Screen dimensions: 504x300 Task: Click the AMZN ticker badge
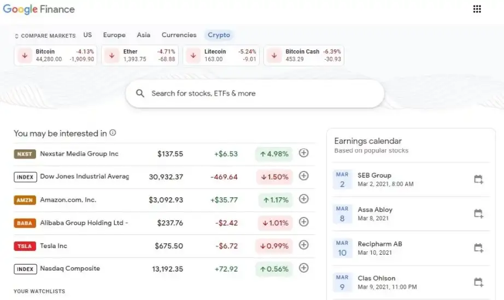pos(25,200)
